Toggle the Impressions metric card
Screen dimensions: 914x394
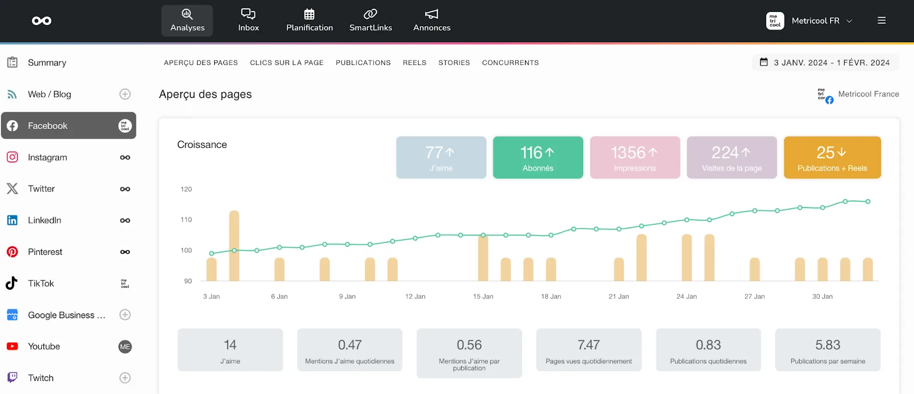635,157
